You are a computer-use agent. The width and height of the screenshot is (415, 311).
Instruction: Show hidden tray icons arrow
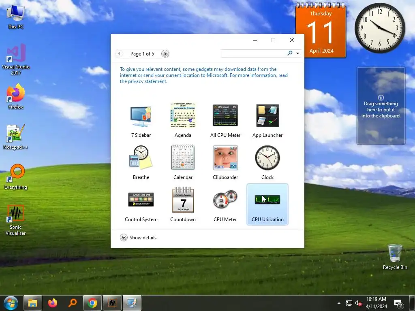tap(339, 303)
